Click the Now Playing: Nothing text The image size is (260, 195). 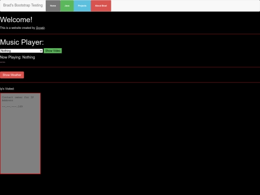tap(17, 57)
